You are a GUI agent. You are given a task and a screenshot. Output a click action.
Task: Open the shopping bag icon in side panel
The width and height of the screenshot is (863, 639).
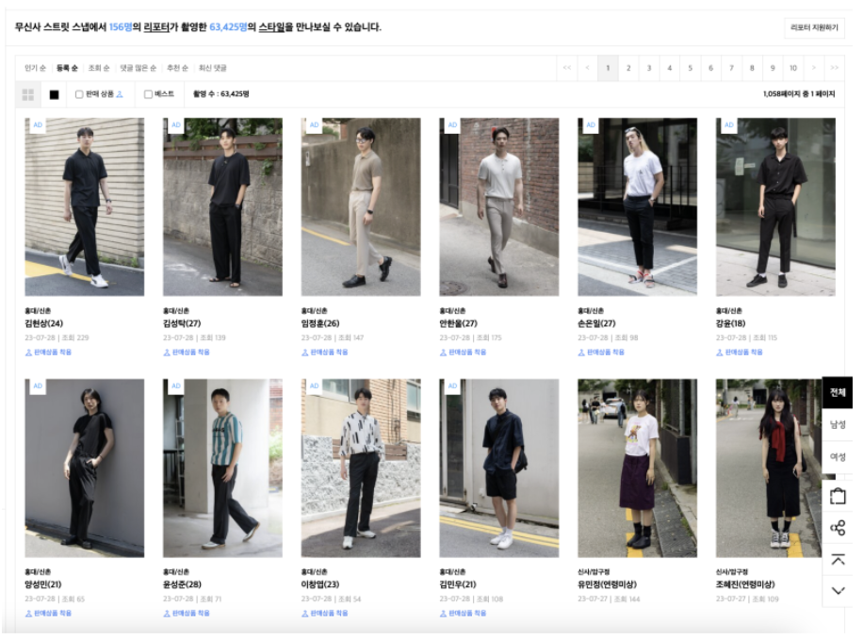838,496
